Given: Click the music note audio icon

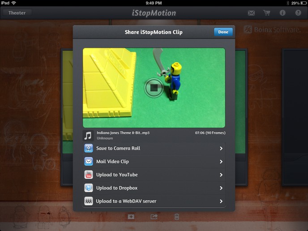Looking at the screenshot, I should click(88, 136).
